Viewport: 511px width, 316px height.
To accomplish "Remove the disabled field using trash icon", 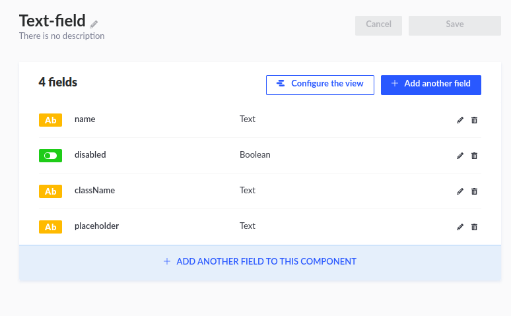I will tap(474, 156).
